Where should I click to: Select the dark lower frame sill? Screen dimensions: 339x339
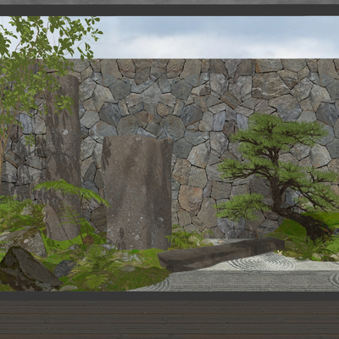point(169,296)
